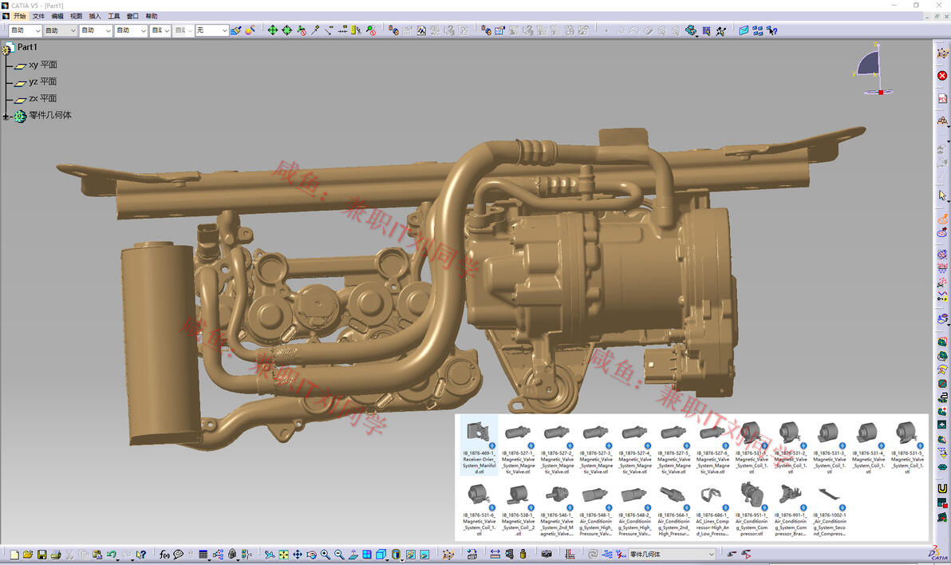
Task: Click the Formula f(x) icon
Action: click(164, 555)
